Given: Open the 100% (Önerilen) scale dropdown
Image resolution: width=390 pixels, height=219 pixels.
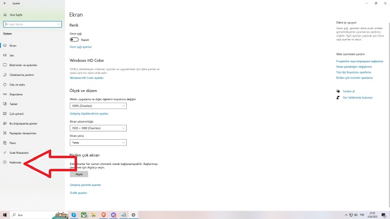Looking at the screenshot, I should (98, 106).
